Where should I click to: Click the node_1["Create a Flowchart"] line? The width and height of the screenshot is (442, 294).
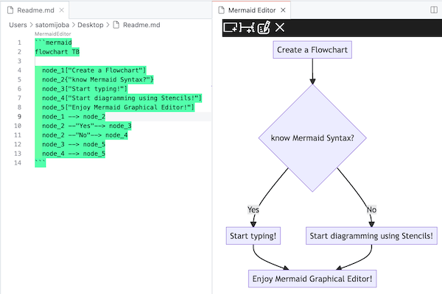94,71
